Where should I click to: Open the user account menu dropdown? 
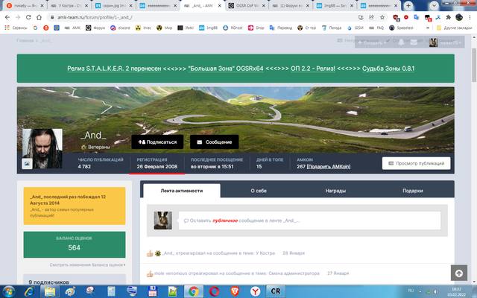click(x=445, y=42)
